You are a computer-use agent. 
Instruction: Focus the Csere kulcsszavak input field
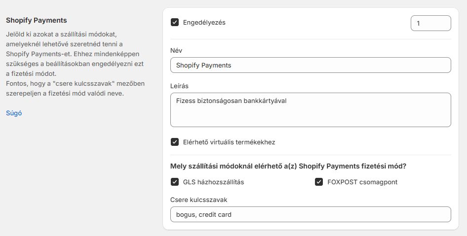[310, 214]
